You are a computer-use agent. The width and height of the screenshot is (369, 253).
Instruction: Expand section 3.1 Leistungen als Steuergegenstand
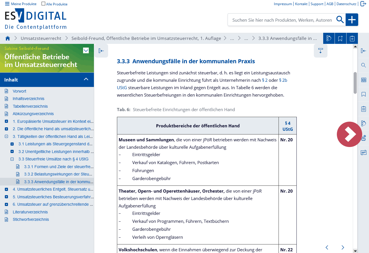click(x=12, y=144)
